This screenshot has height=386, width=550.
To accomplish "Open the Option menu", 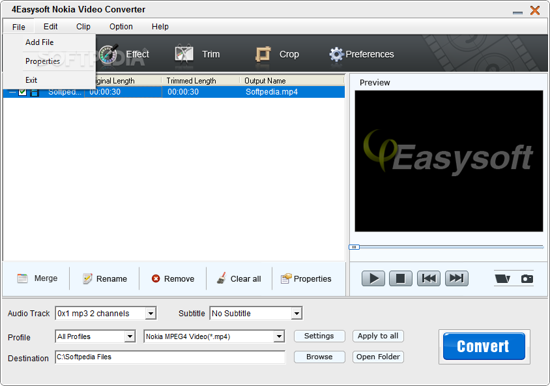I will [121, 27].
